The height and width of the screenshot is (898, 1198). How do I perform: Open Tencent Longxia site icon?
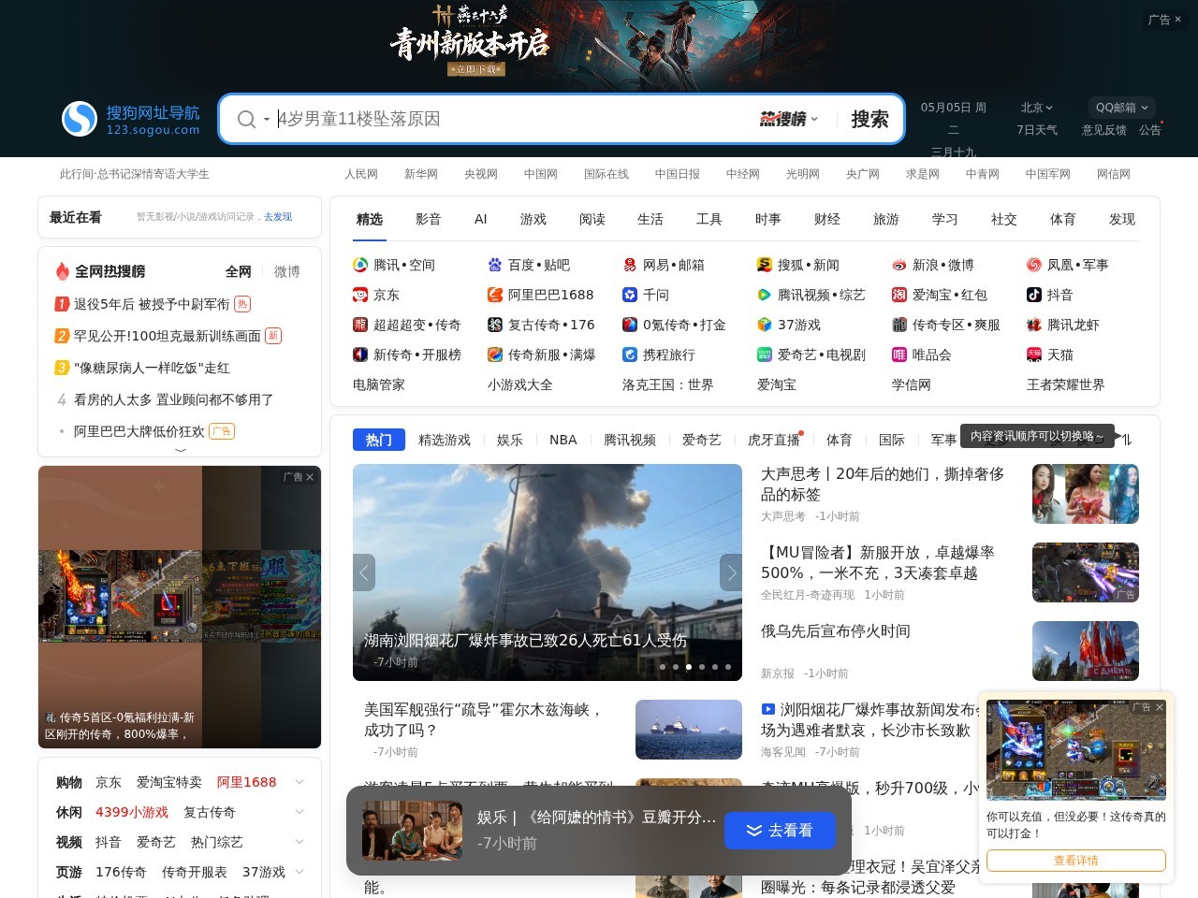tap(1034, 325)
